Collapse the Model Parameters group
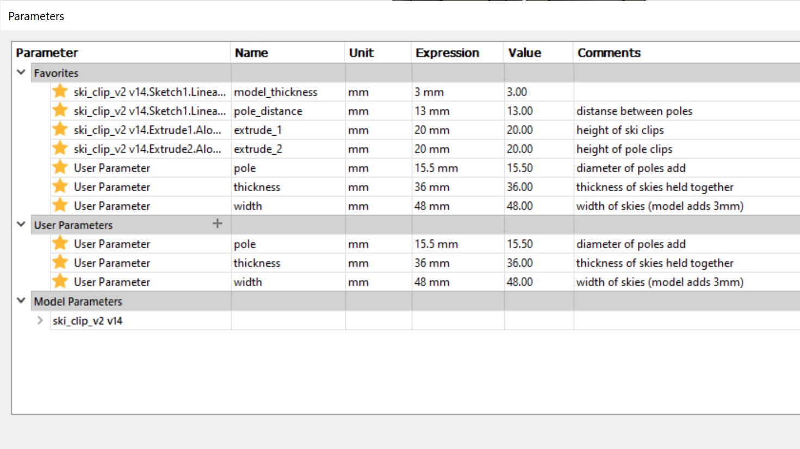The width and height of the screenshot is (800, 449). [21, 300]
